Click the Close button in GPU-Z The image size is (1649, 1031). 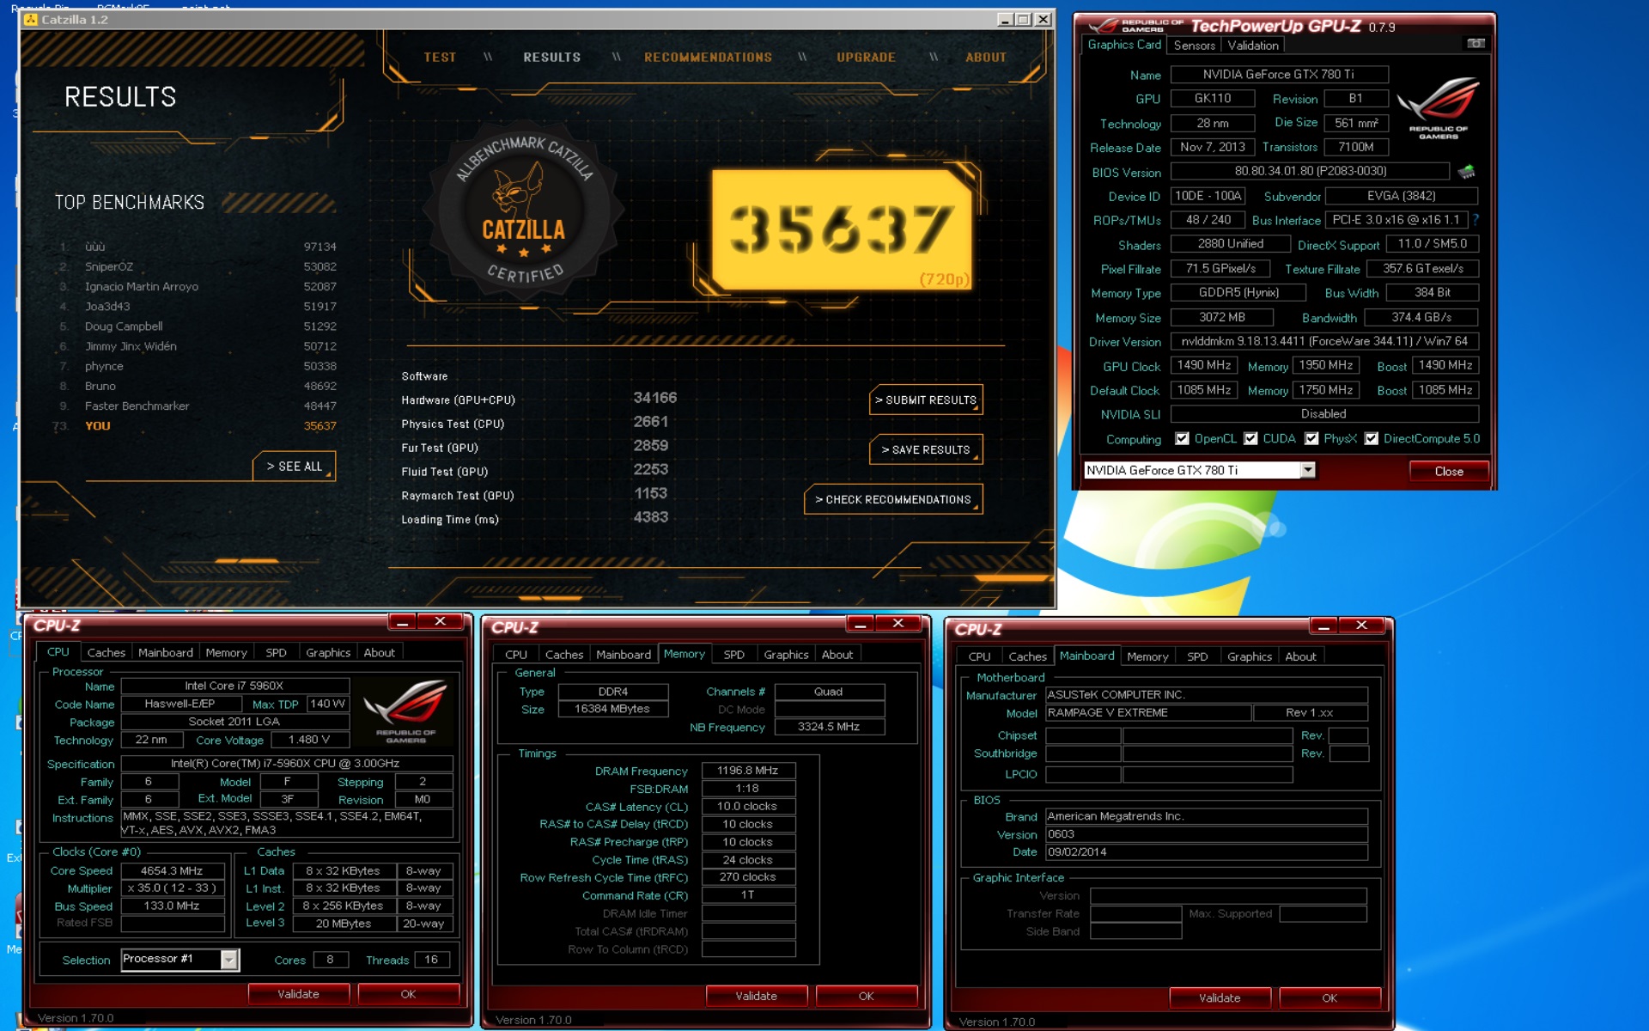[x=1449, y=471]
